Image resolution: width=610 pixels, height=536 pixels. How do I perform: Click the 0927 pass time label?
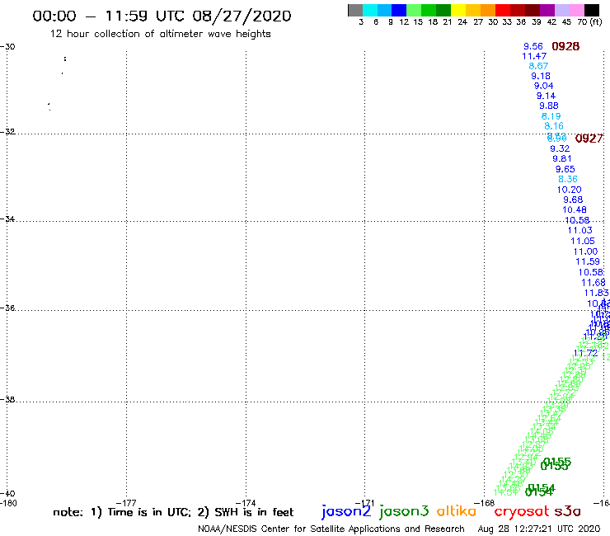tap(589, 139)
